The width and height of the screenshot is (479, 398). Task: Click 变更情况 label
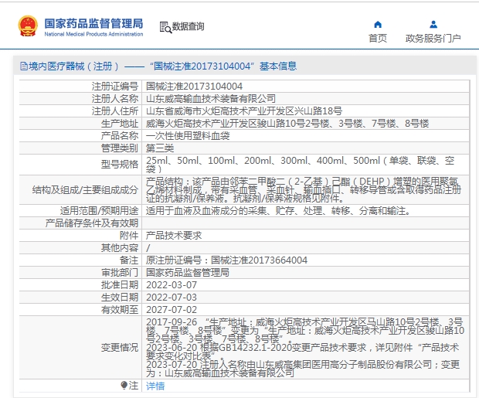pyautogui.click(x=120, y=348)
